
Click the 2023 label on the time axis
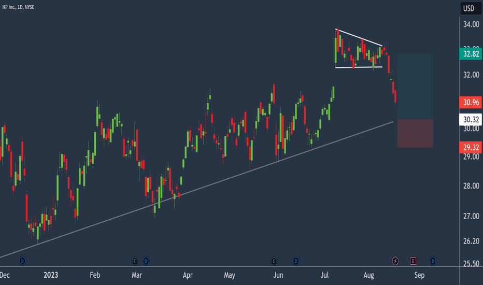point(51,275)
